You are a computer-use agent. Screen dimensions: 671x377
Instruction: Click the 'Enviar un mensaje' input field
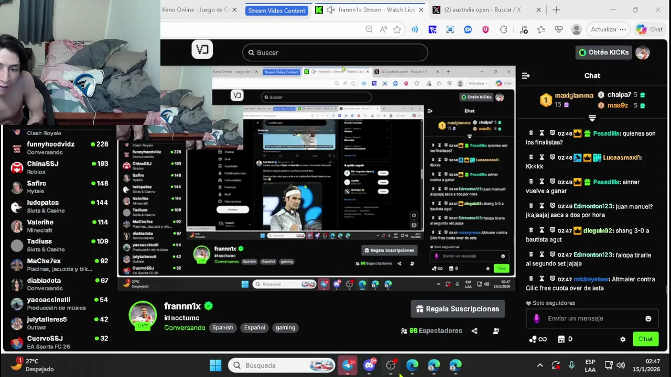click(x=592, y=318)
